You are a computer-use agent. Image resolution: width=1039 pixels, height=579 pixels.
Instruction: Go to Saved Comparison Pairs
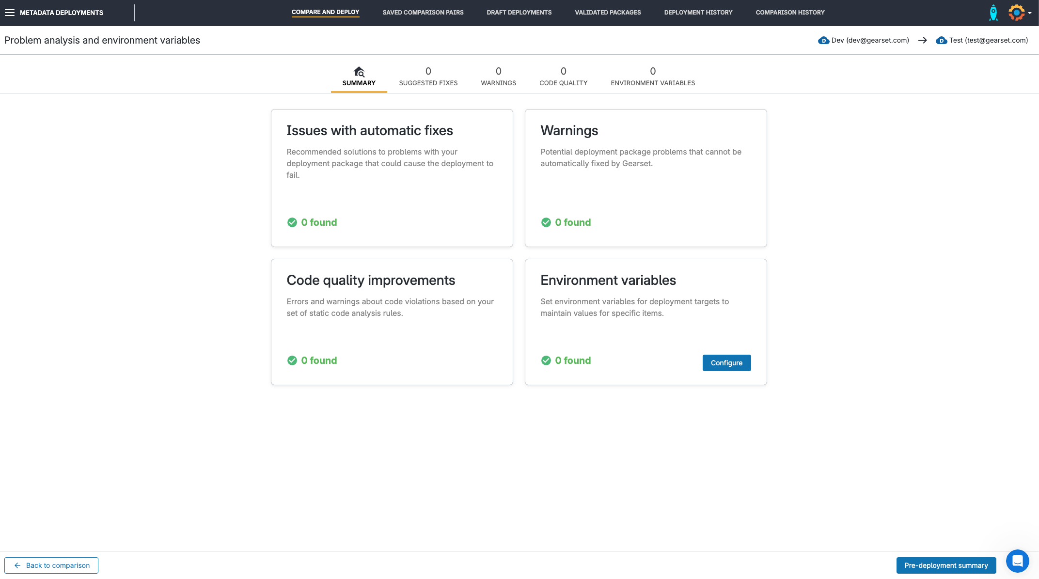(423, 13)
